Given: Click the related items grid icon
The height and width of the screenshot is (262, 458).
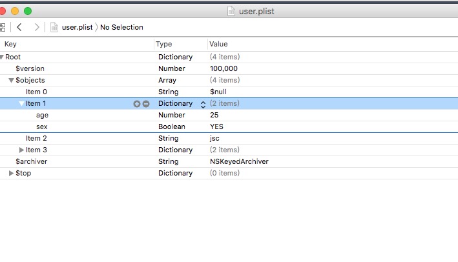Looking at the screenshot, I should click(3, 27).
